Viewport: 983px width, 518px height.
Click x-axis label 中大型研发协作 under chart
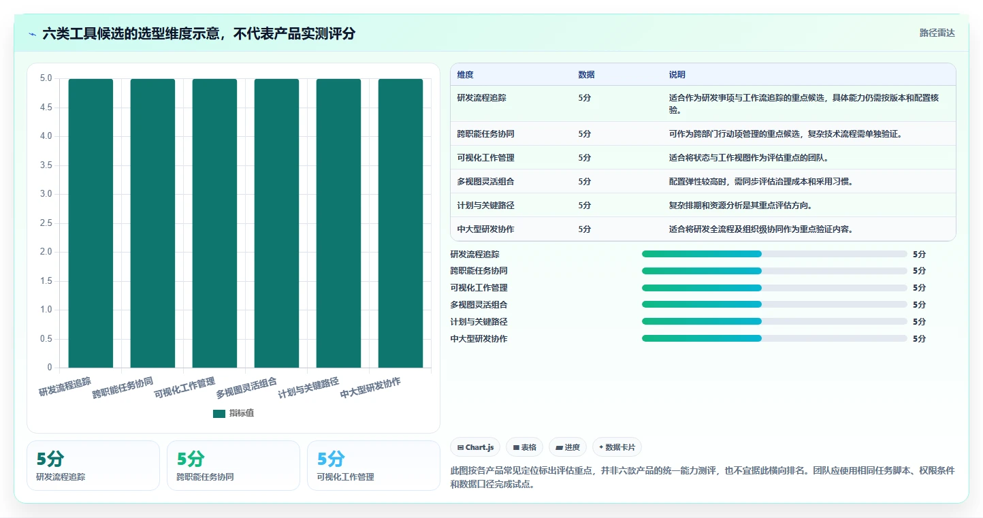tap(371, 388)
